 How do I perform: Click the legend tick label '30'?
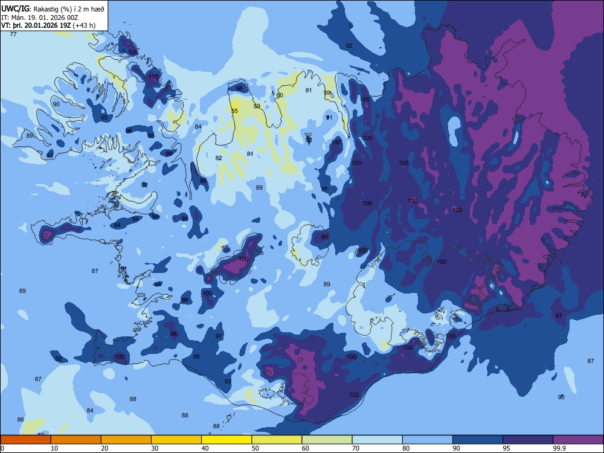(155, 448)
